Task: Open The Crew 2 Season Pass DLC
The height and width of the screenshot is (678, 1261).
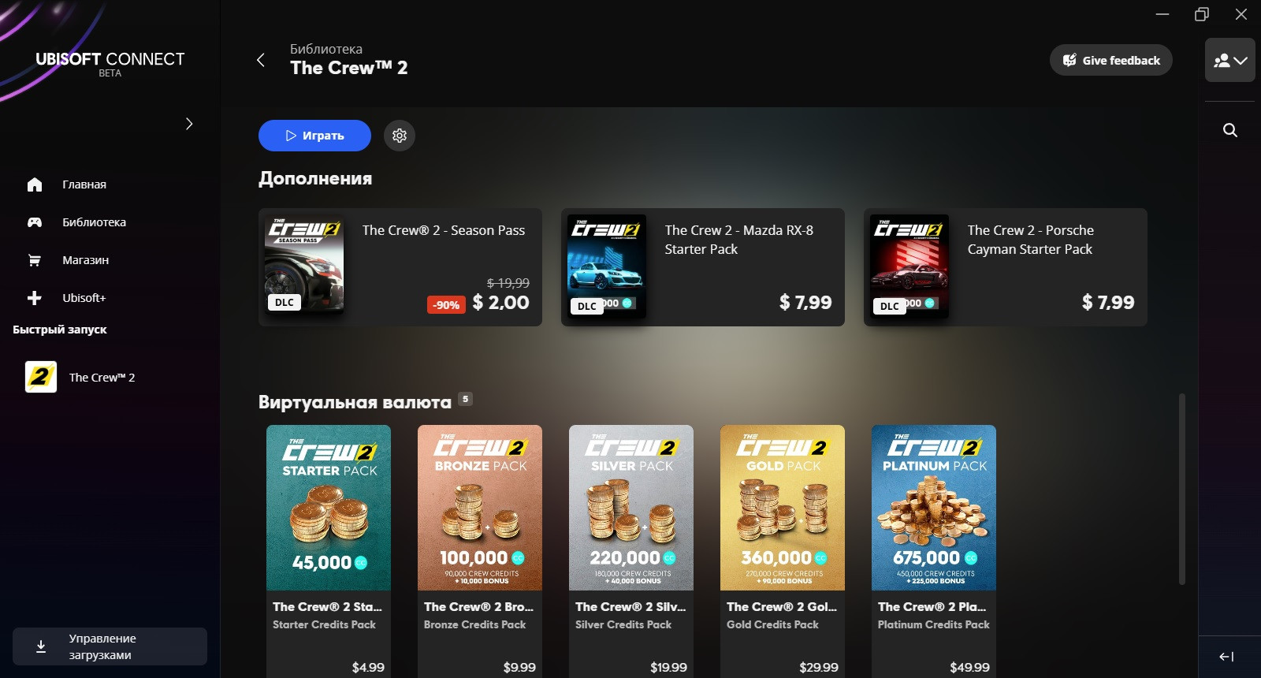Action: point(400,267)
